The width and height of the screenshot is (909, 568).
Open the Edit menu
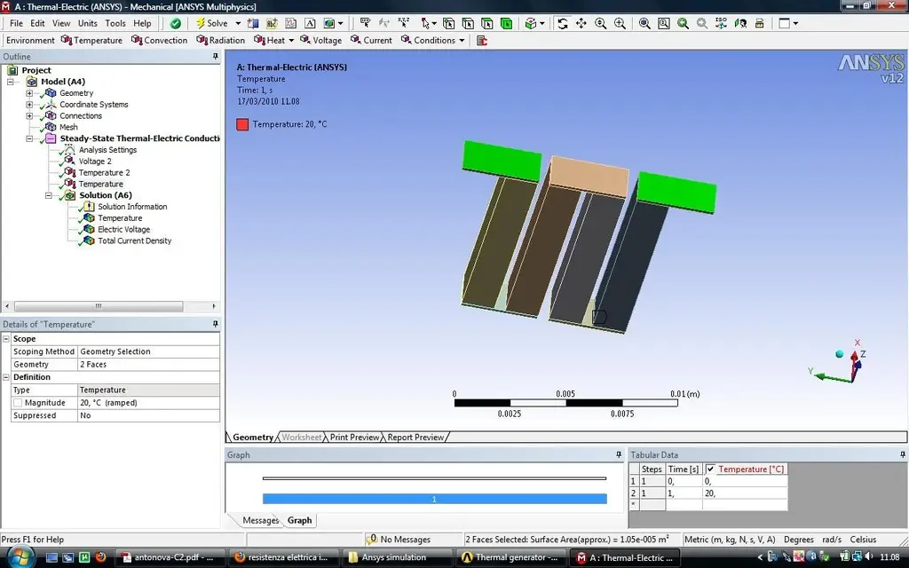pos(37,23)
